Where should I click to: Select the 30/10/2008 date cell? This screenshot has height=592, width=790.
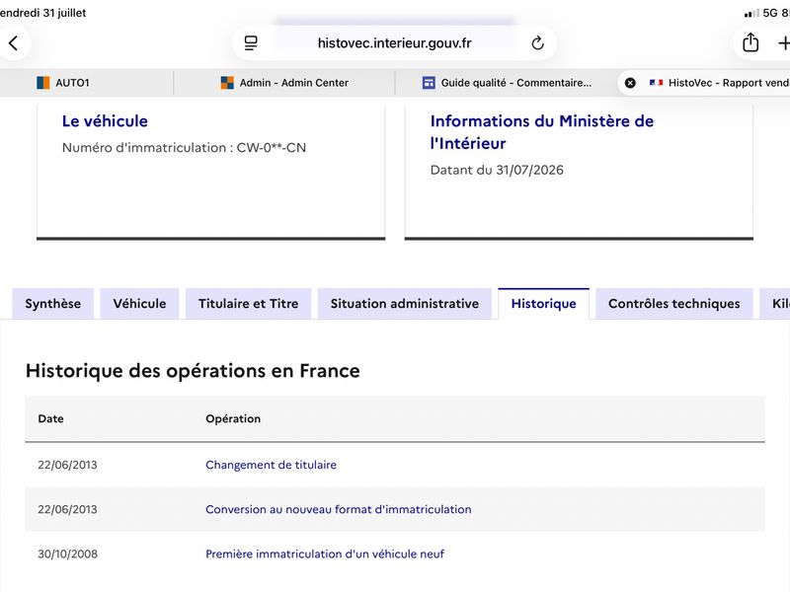tap(67, 554)
